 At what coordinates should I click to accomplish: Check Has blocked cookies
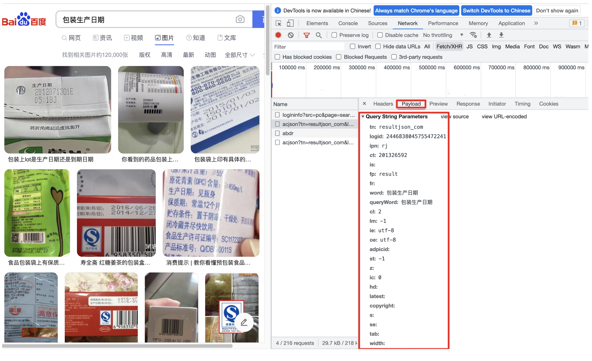point(277,57)
